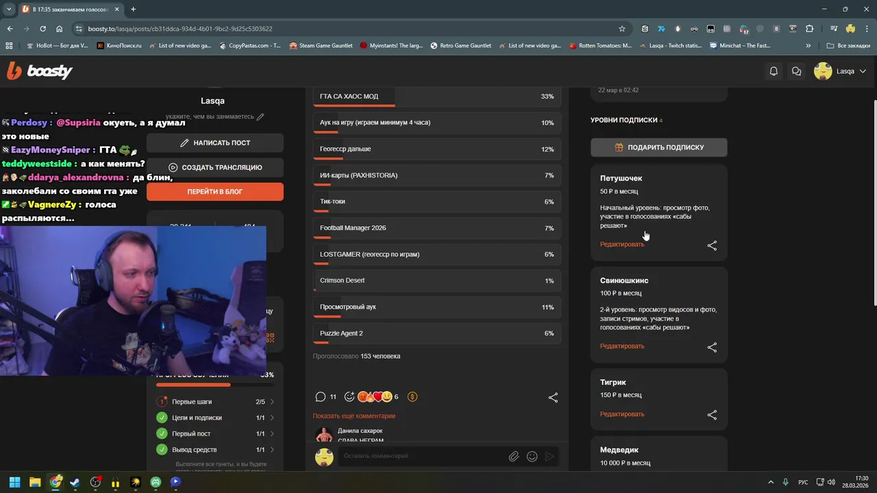
Task: Select the Просмотровый аук poll option
Action: [x=436, y=307]
